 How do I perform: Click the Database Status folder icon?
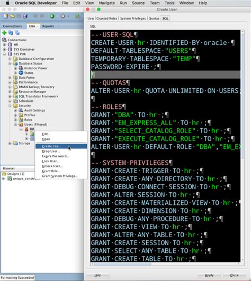click(15, 63)
